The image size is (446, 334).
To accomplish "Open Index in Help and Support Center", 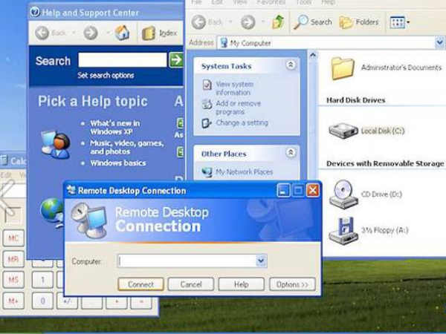I will click(x=160, y=33).
